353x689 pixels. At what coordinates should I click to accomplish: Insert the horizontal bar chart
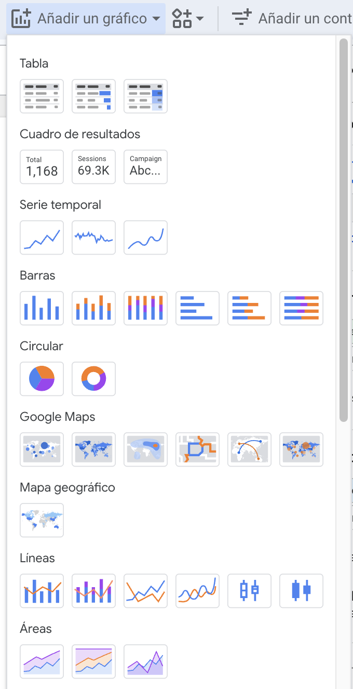tap(197, 308)
